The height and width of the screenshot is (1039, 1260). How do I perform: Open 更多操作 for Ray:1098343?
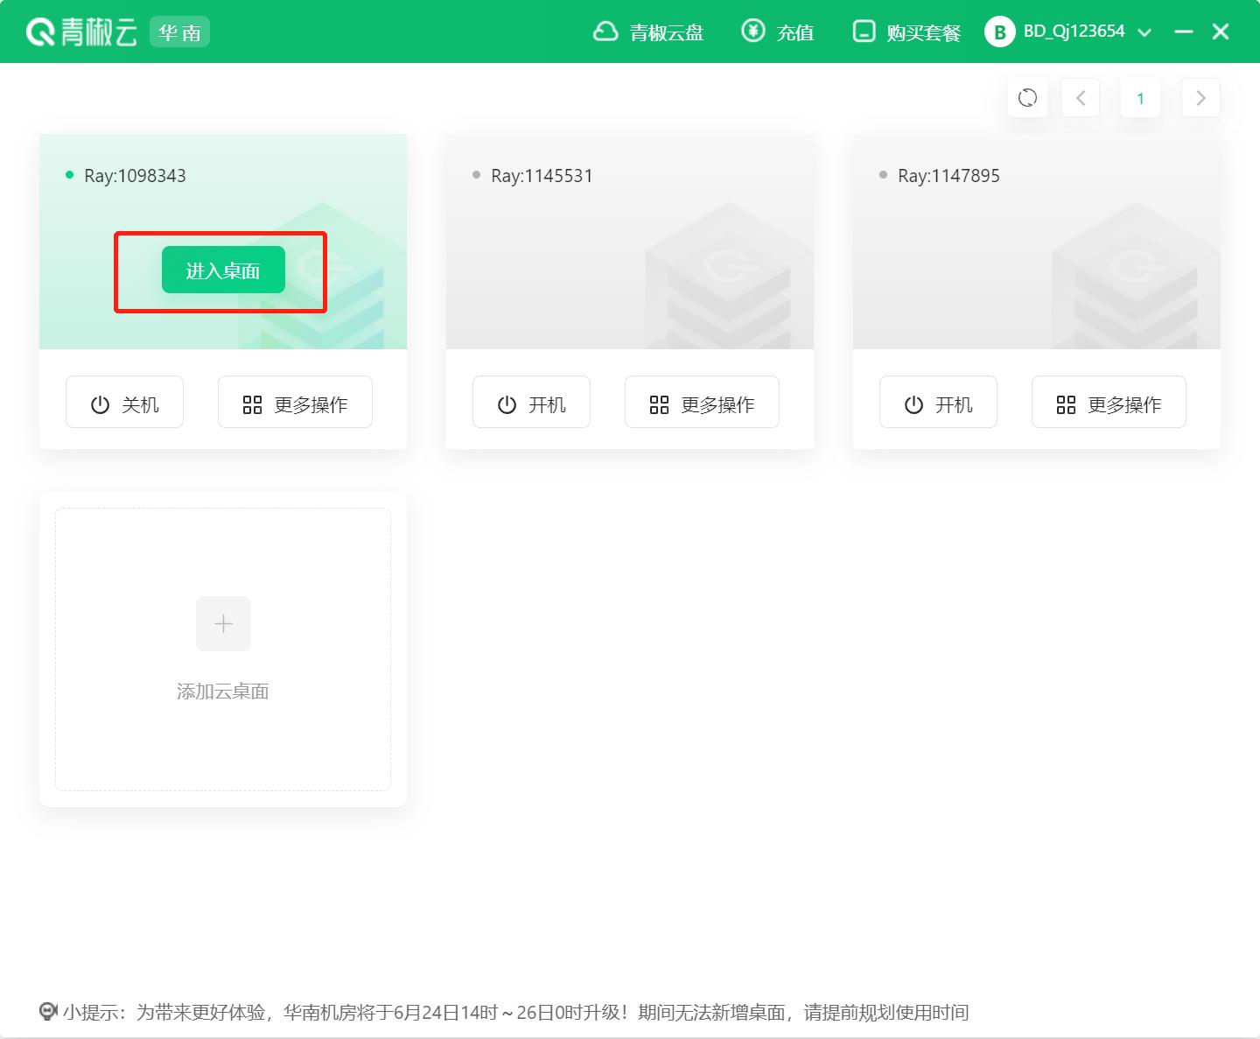295,402
